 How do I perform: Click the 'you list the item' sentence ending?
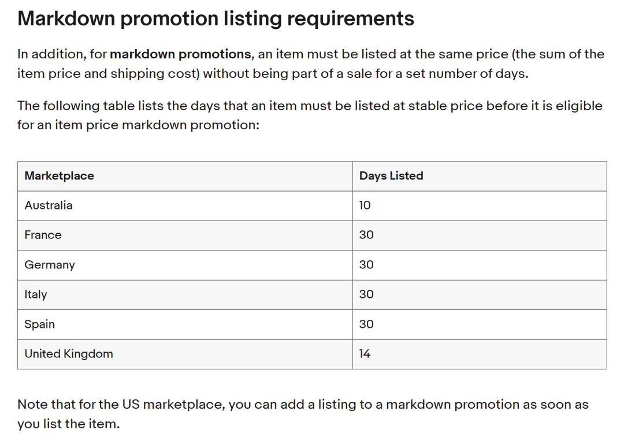pyautogui.click(x=68, y=424)
